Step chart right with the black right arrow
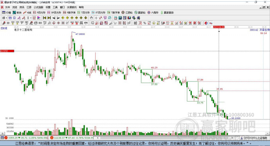 [58, 18]
